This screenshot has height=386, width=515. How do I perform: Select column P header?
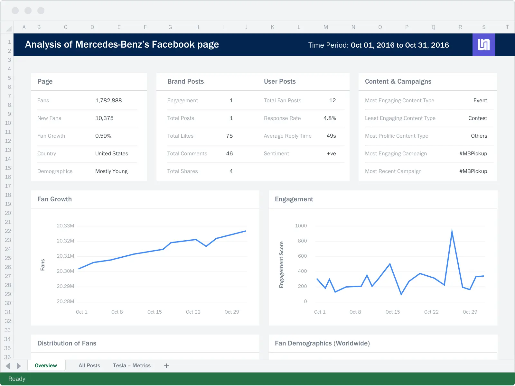pyautogui.click(x=407, y=27)
